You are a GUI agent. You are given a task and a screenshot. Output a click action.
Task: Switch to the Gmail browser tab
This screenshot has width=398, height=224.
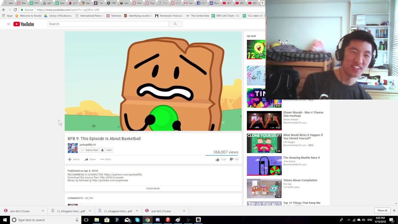[x=188, y=3]
